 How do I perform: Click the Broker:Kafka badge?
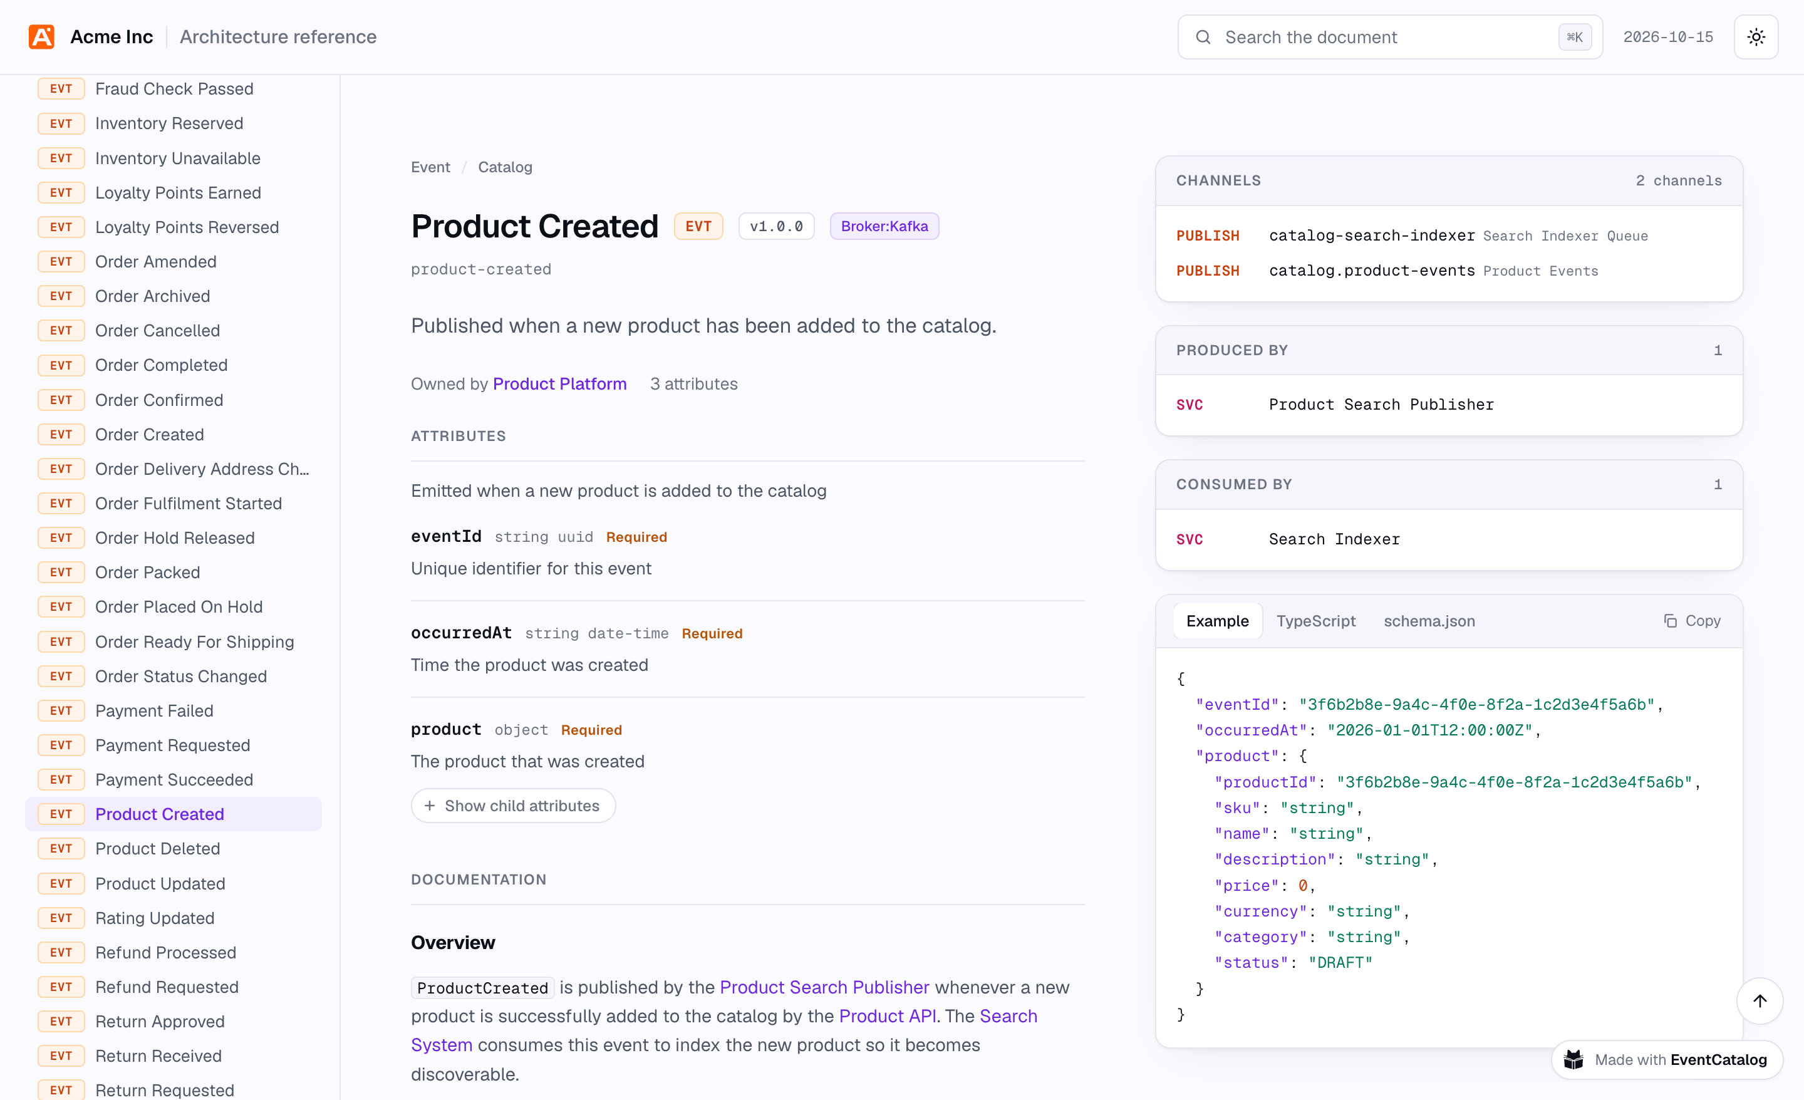tap(884, 226)
